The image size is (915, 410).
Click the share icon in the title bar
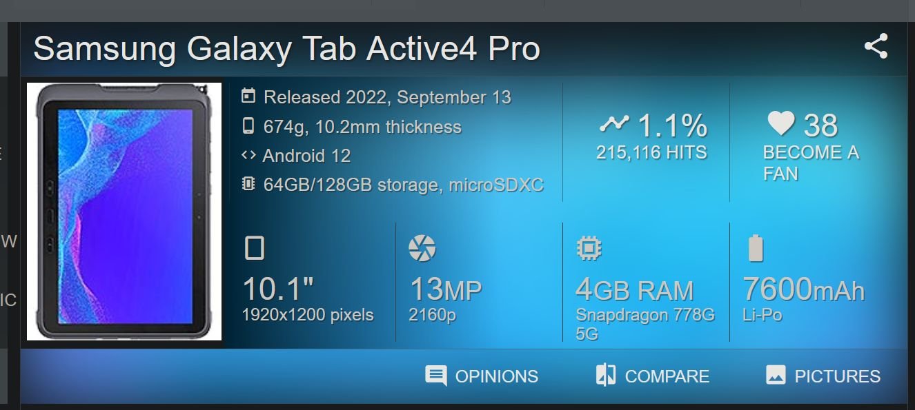[x=876, y=47]
